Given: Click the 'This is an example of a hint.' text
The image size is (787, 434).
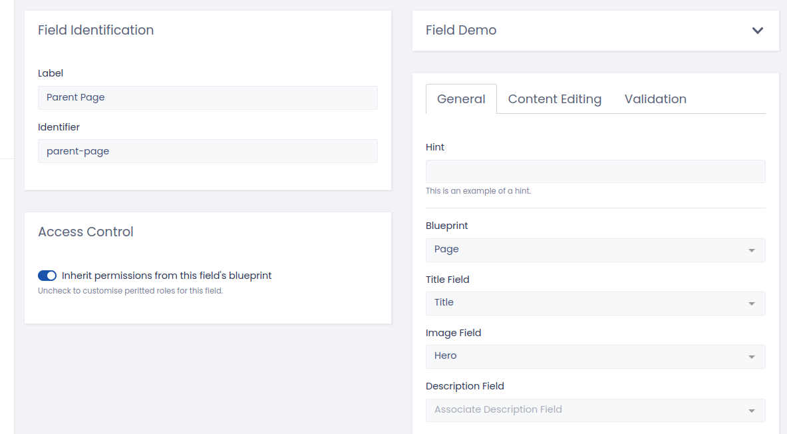Looking at the screenshot, I should click(x=478, y=191).
